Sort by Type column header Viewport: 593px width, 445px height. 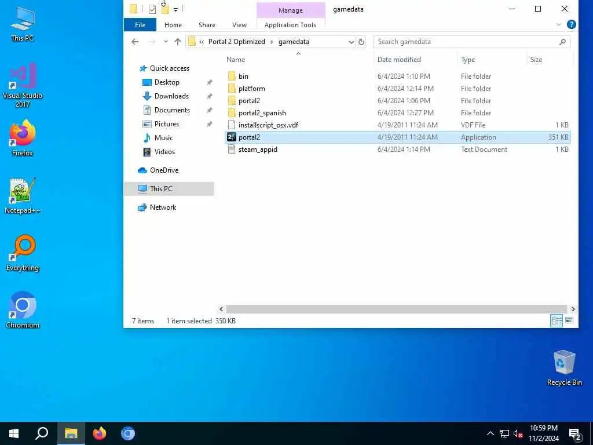468,60
